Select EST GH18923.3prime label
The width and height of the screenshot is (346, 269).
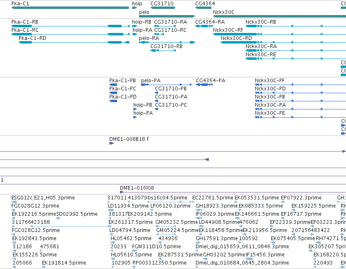(x=217, y=206)
